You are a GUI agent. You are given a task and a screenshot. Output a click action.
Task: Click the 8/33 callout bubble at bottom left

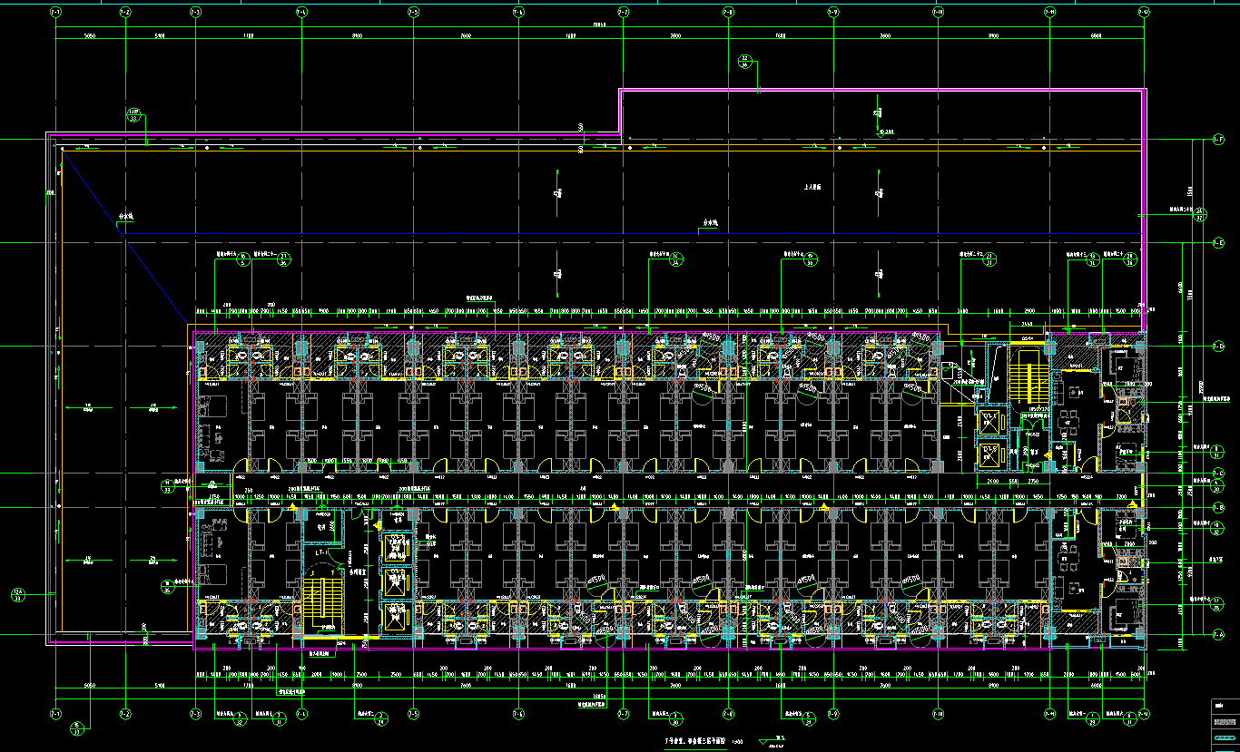(77, 728)
